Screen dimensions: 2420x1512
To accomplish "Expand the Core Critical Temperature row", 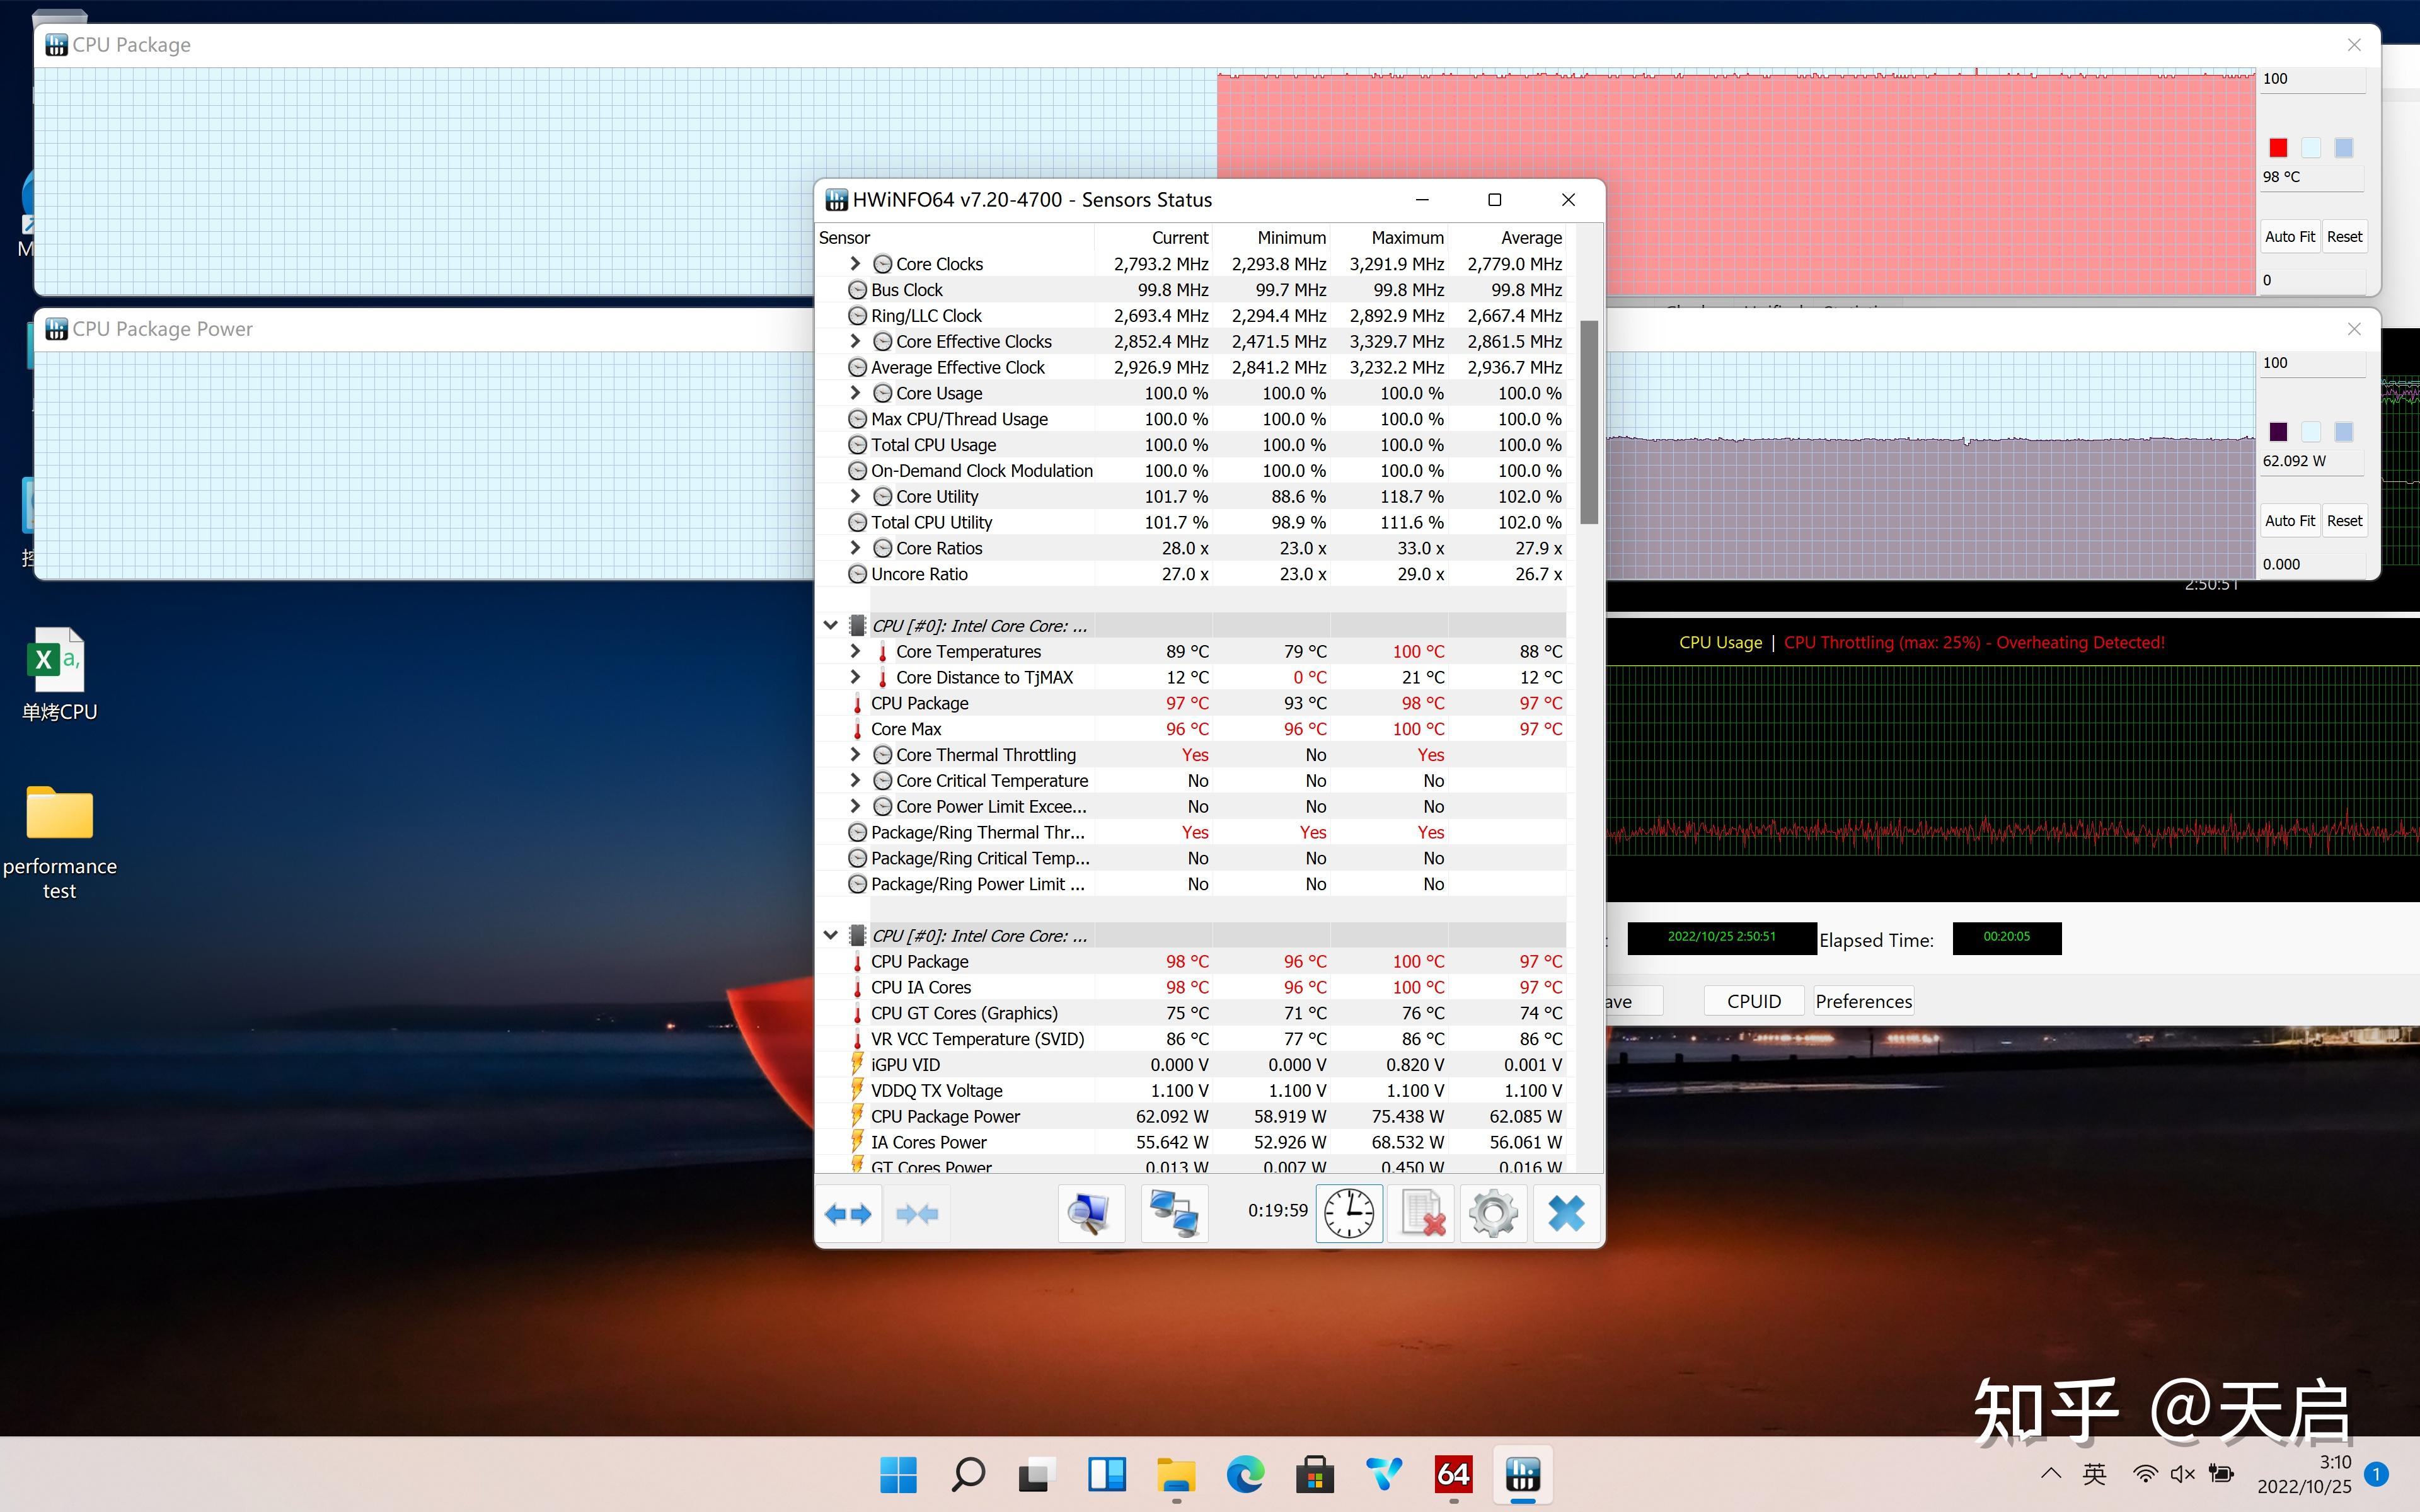I will coord(855,780).
